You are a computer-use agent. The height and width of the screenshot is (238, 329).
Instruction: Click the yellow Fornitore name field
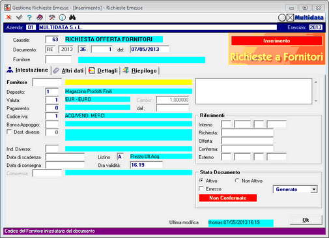128,82
